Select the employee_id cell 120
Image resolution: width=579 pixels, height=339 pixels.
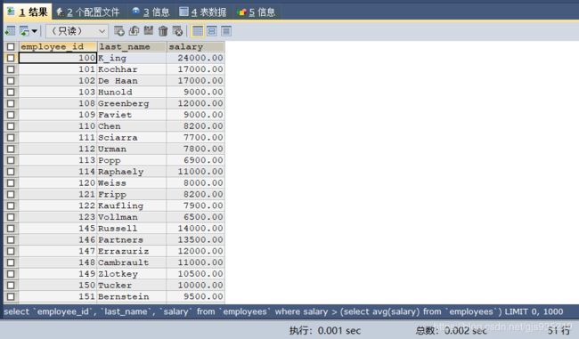(58, 183)
